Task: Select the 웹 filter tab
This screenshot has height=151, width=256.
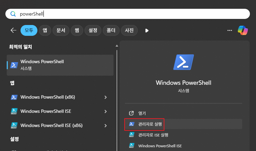Action: click(77, 30)
